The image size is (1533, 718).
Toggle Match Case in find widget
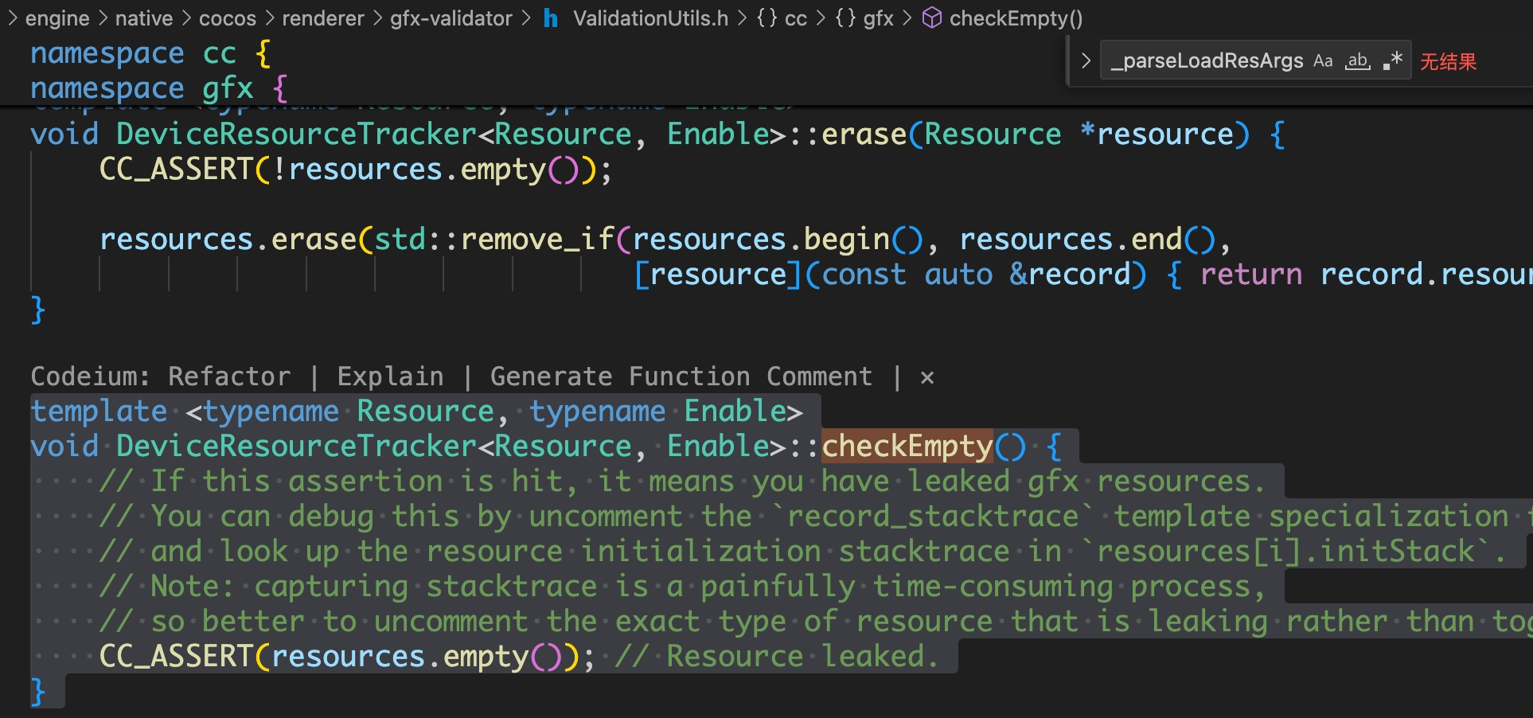1323,61
